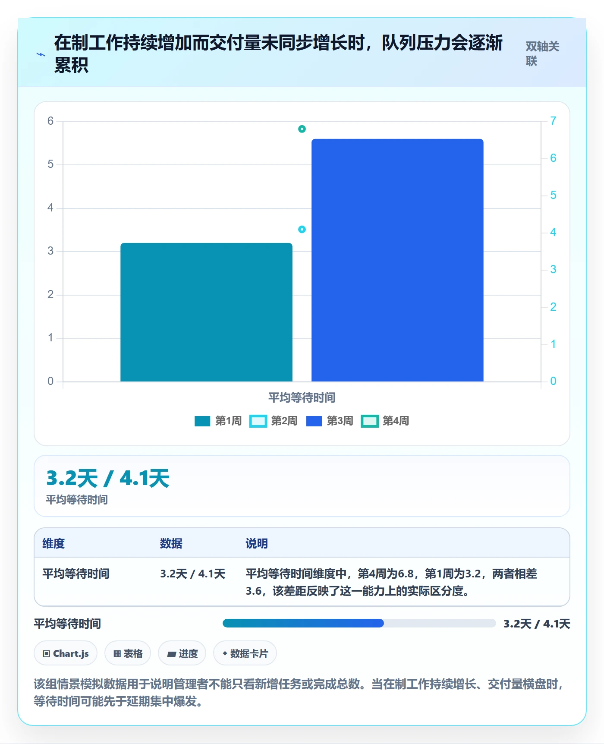Click the 3.2天 / 4.1天 table cell
The width and height of the screenshot is (604, 744).
click(x=193, y=574)
